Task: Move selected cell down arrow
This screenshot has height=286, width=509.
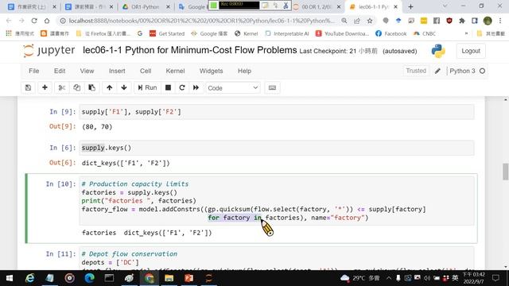Action: tap(124, 87)
